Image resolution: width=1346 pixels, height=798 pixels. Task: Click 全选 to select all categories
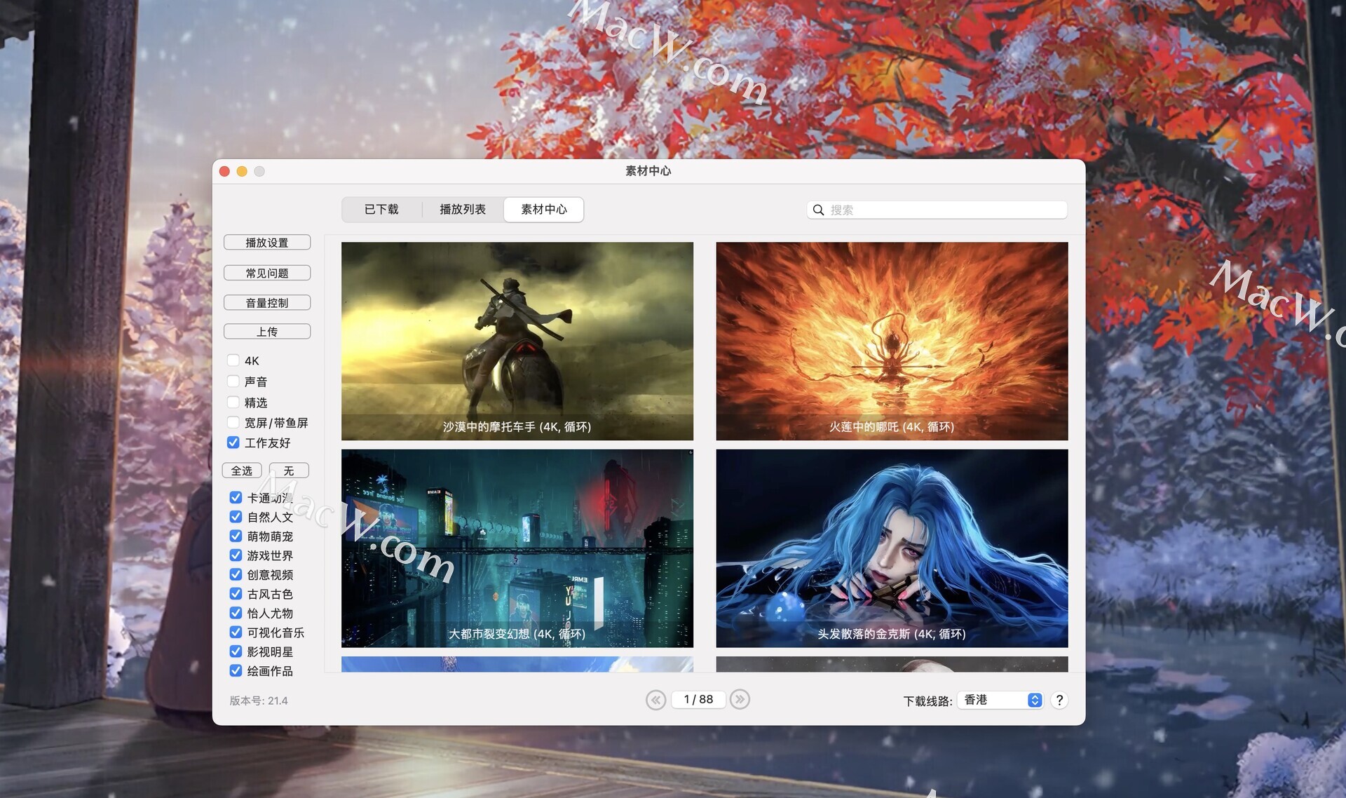242,471
